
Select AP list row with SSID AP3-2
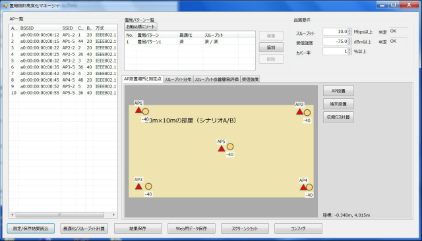click(x=63, y=61)
